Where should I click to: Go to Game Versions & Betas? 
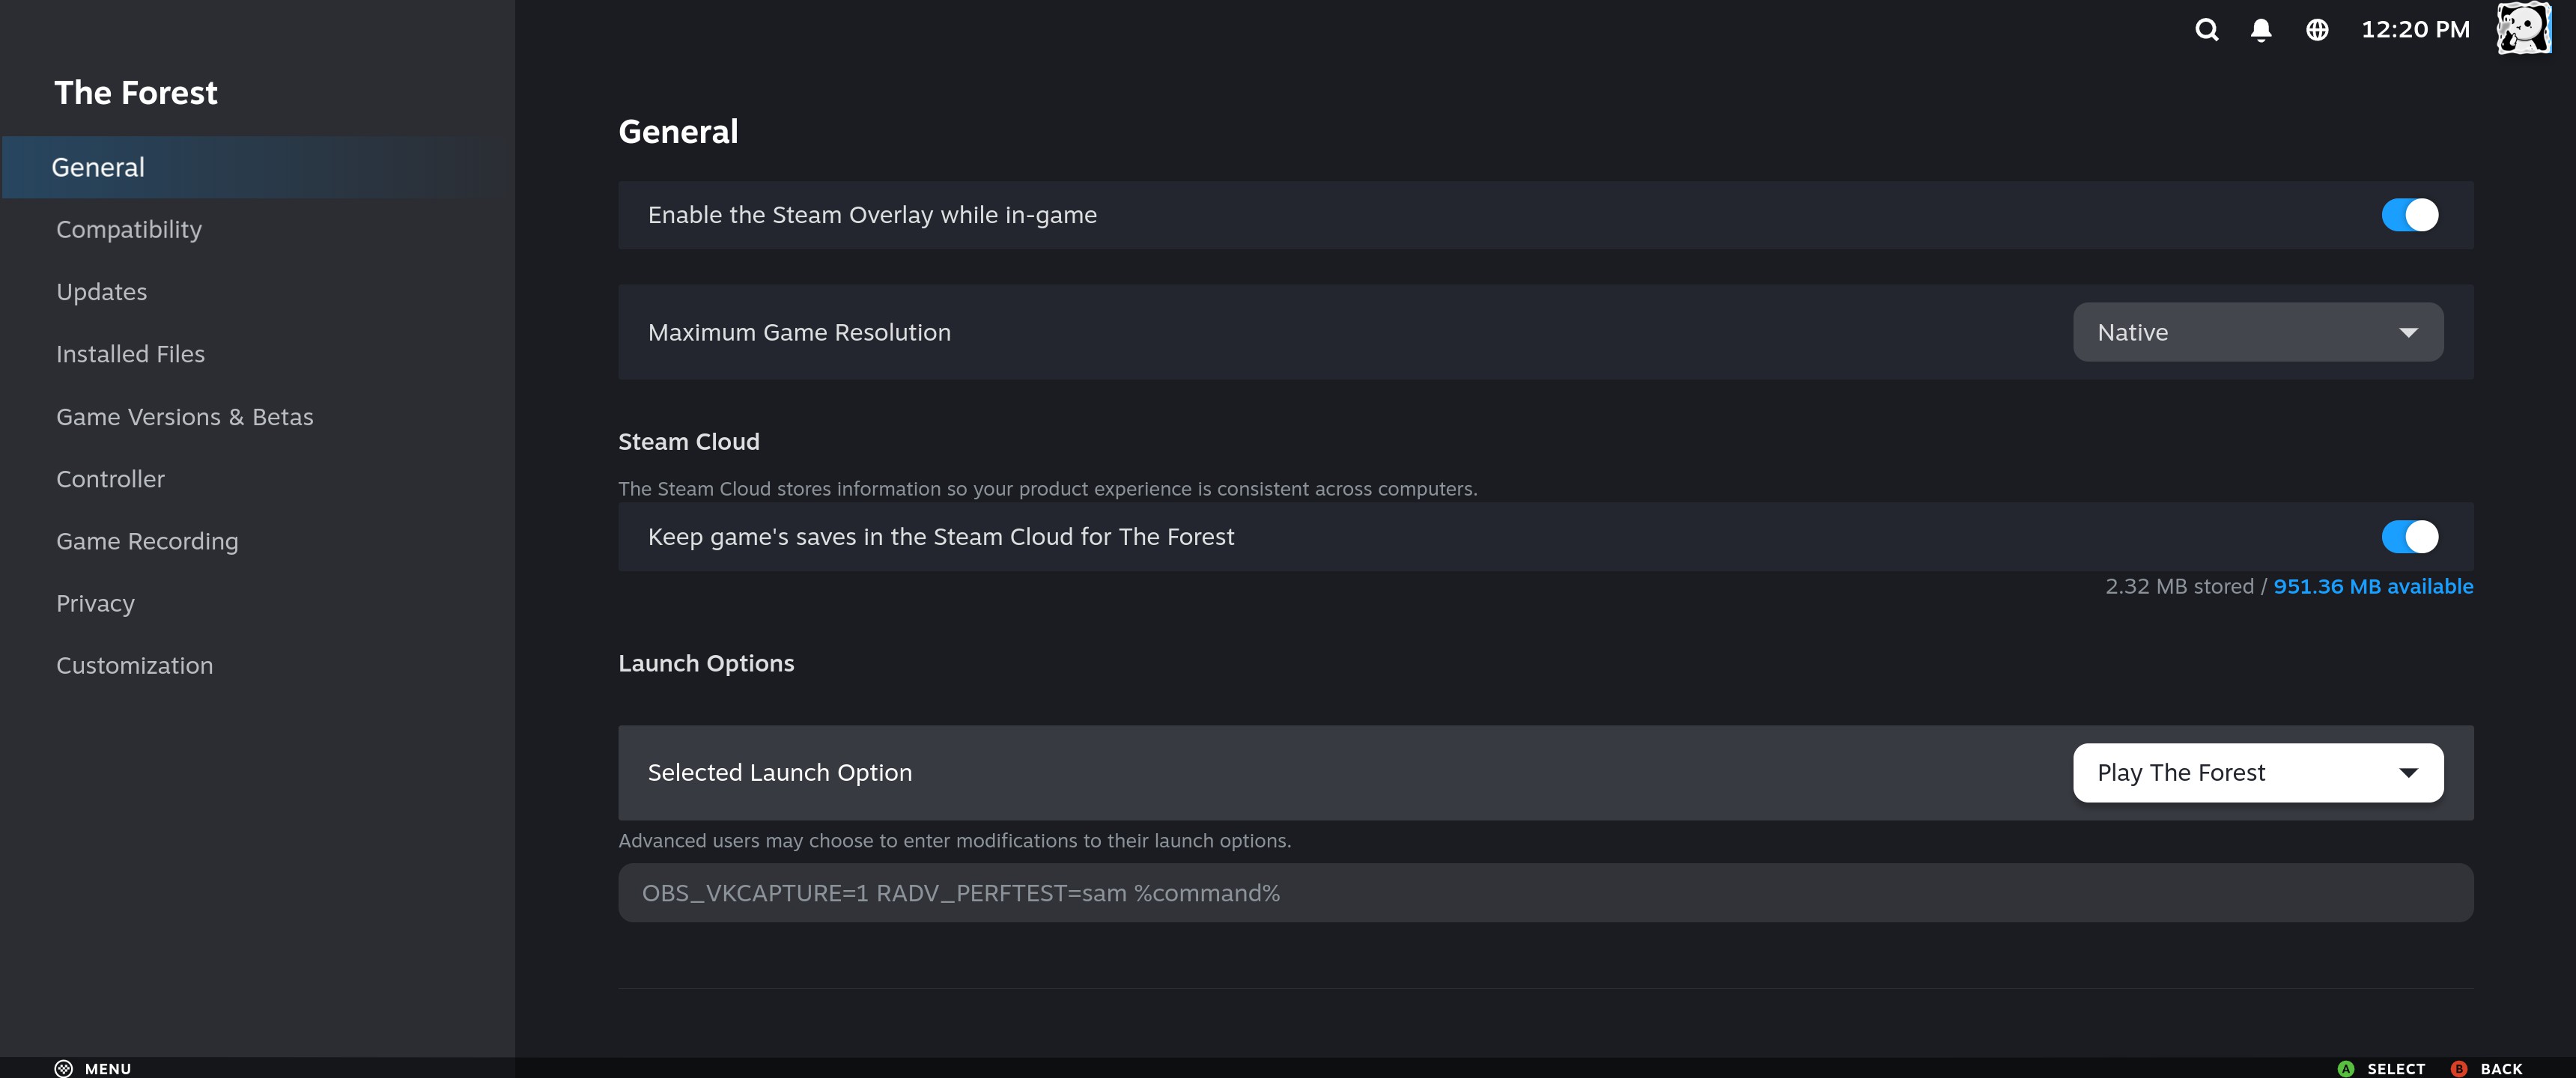[x=185, y=417]
